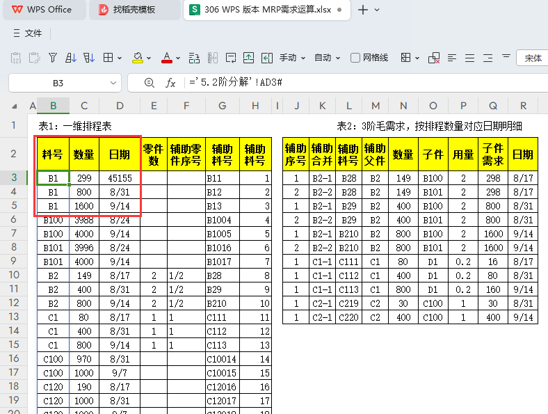Click cell K9 containing C1-1
This screenshot has width=548, height=414.
point(322,262)
